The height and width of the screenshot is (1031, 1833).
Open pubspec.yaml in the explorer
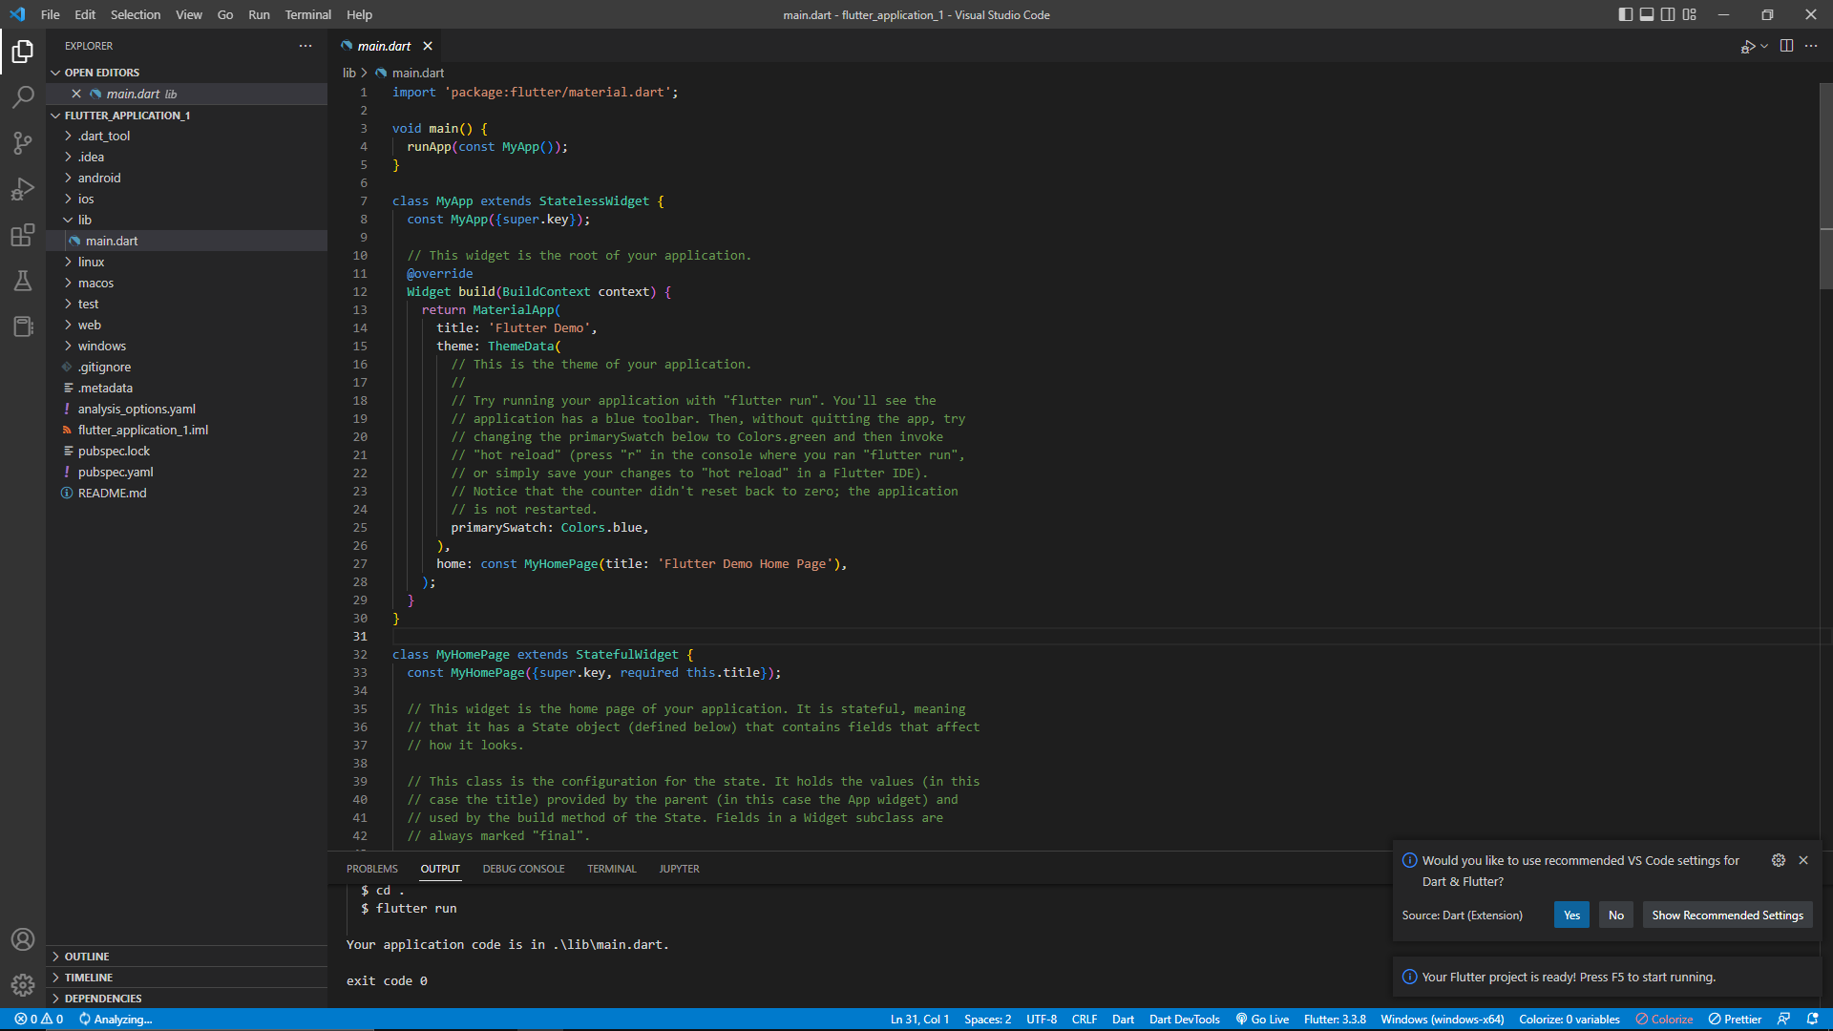point(116,472)
